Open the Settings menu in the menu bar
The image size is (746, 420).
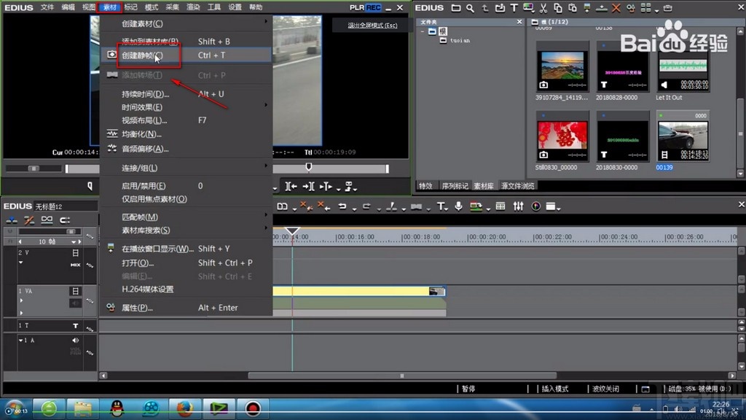[x=235, y=7]
